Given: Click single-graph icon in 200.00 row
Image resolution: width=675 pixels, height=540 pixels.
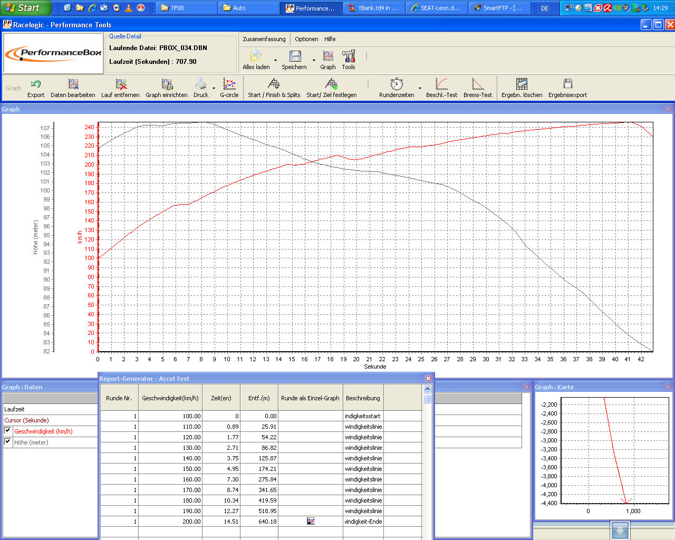Looking at the screenshot, I should pos(311,521).
